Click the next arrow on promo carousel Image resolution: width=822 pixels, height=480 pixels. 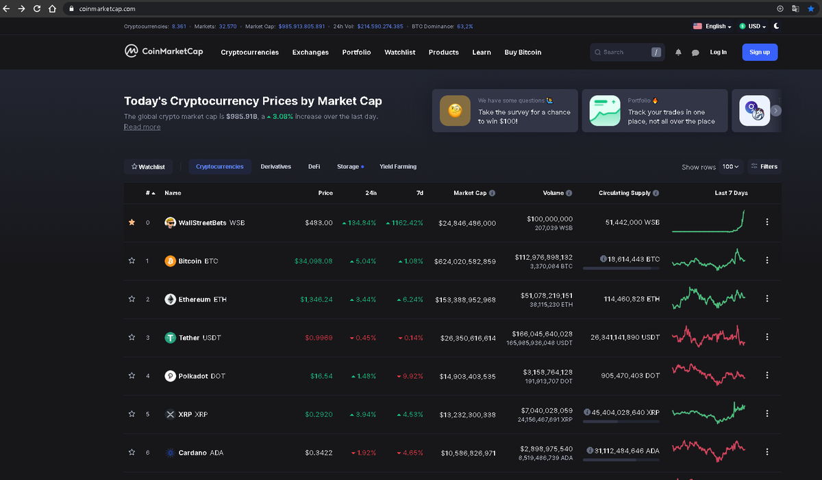tap(775, 111)
